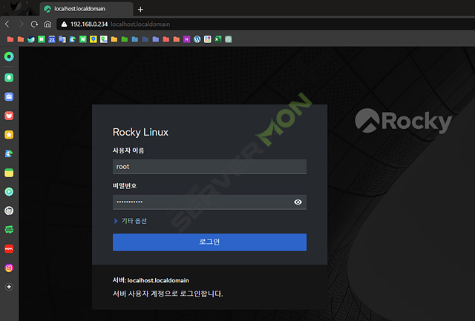Open the ChatGPT bookmark in bookmarks bar

228,39
